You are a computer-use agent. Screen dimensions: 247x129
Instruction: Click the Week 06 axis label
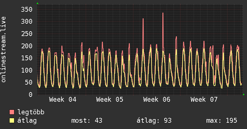coord(157,100)
